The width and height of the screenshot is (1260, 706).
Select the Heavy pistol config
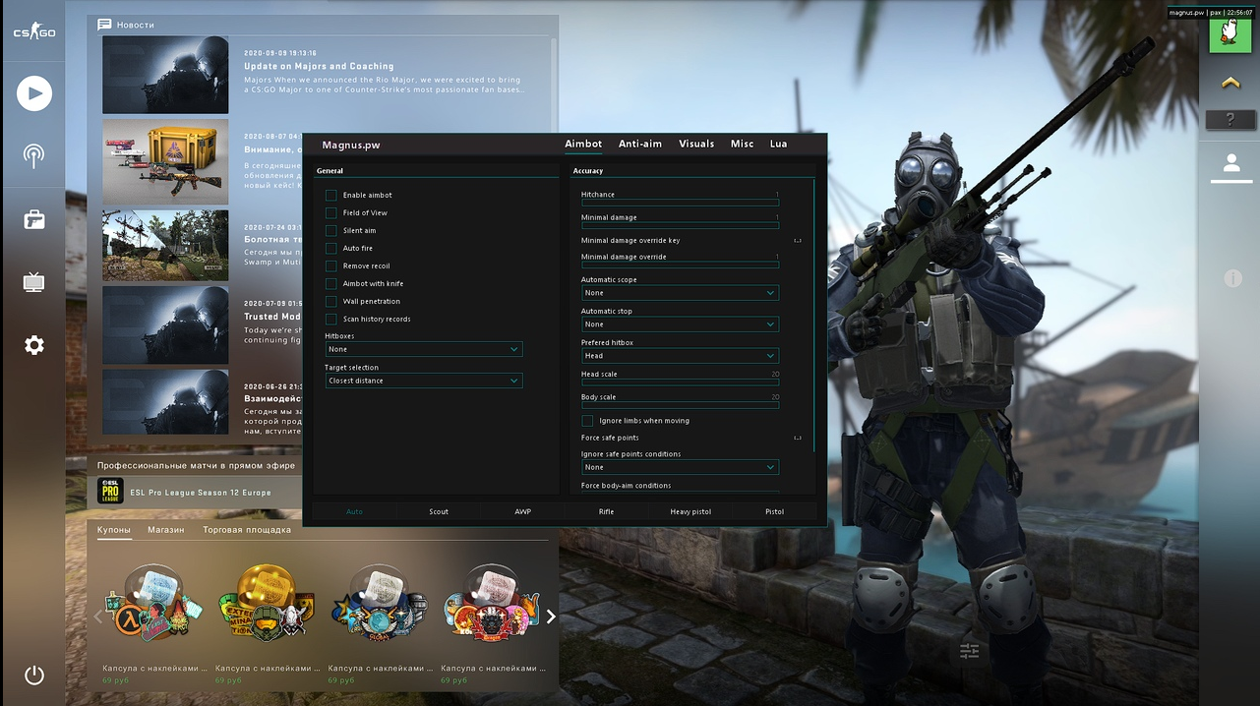(x=690, y=511)
